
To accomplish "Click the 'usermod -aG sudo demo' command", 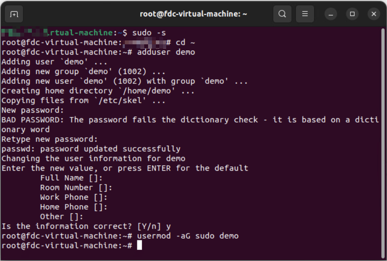I will tap(188, 236).
